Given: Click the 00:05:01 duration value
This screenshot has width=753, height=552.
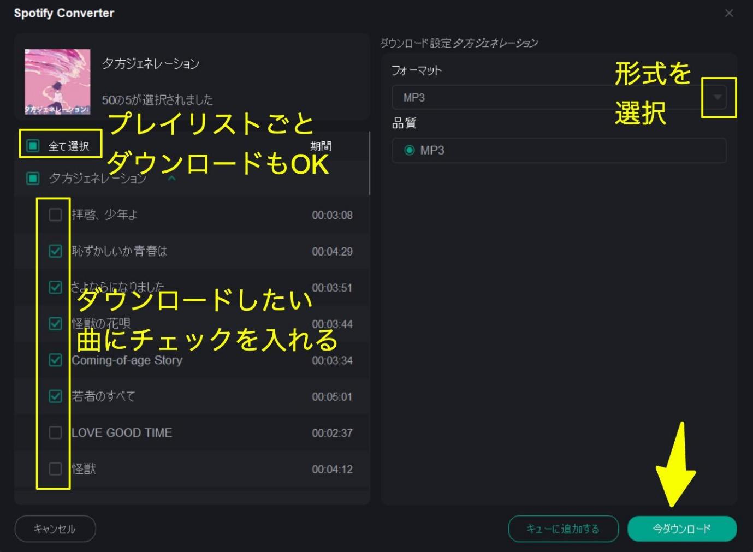Looking at the screenshot, I should tap(332, 397).
